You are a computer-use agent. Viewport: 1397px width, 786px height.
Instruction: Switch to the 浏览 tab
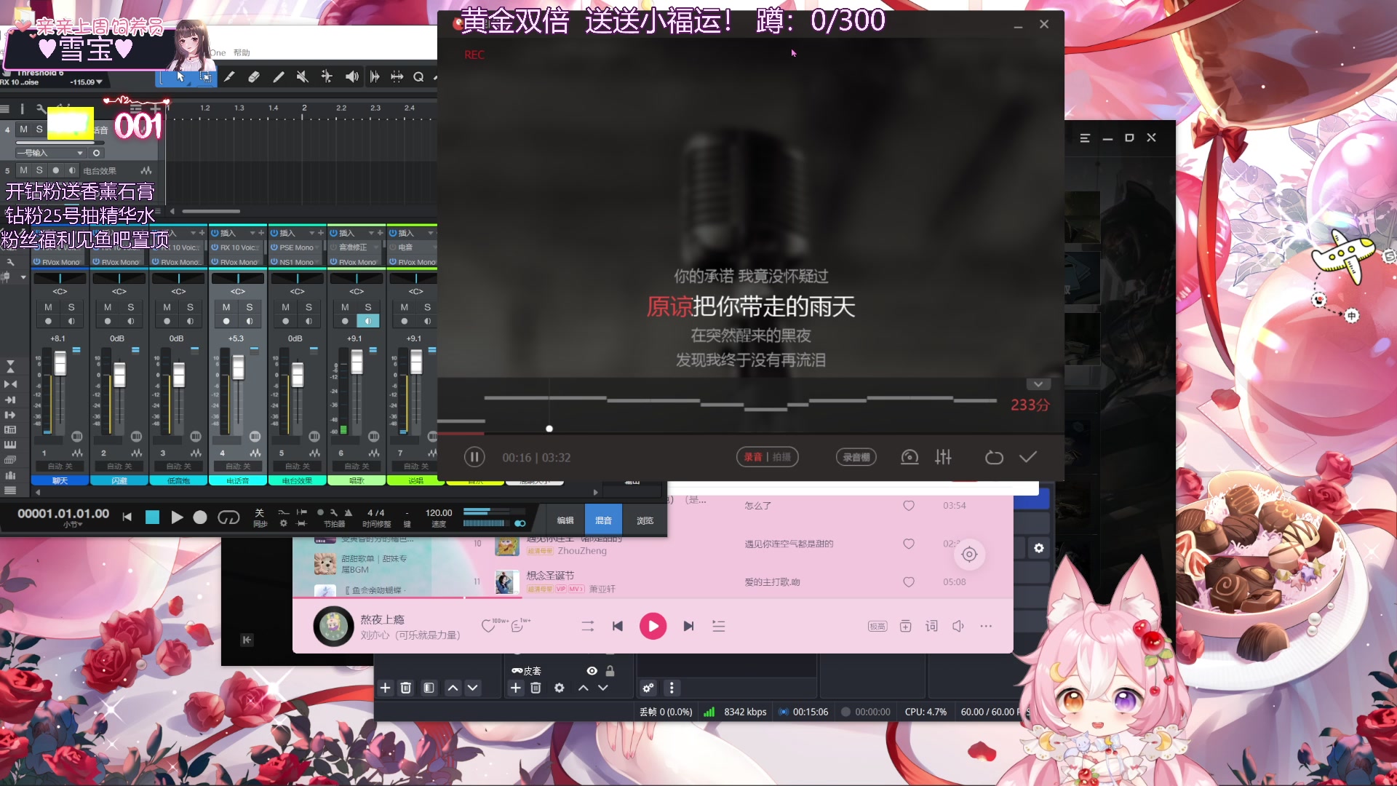pyautogui.click(x=645, y=520)
